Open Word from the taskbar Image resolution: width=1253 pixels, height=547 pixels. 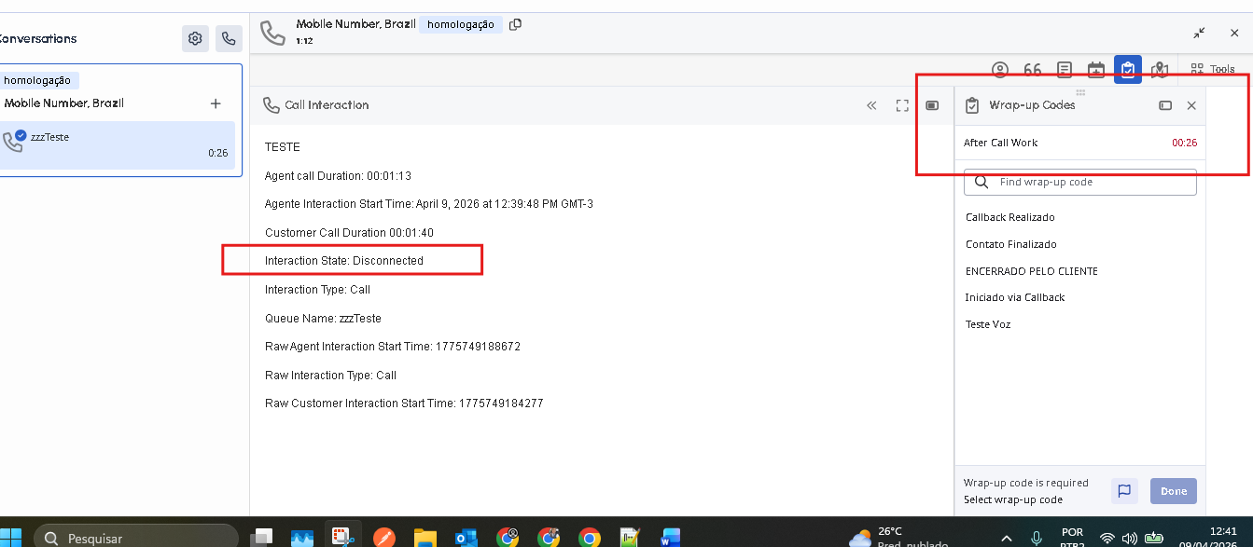pos(671,538)
